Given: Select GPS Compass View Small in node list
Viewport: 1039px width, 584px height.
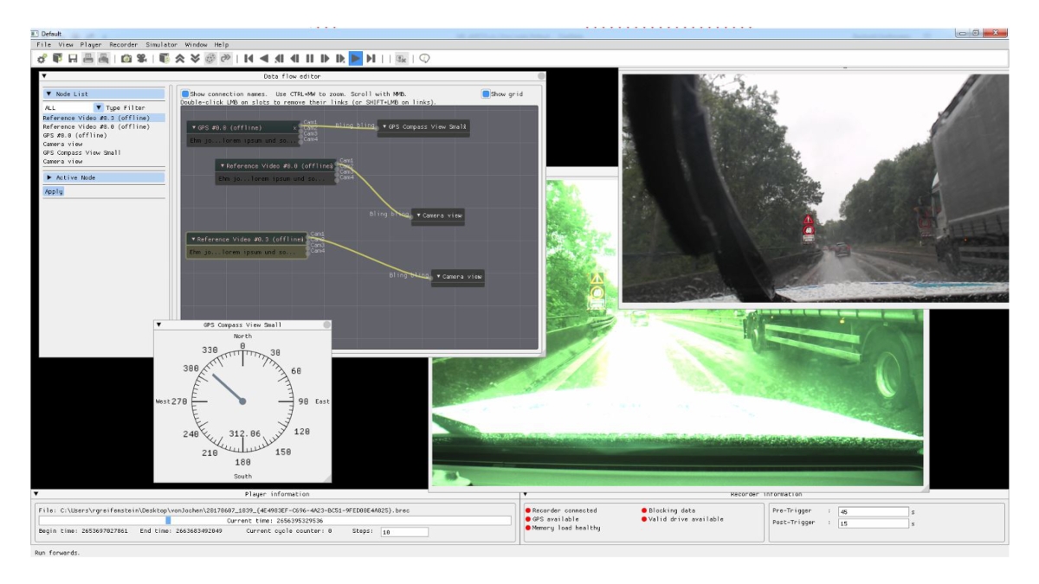Looking at the screenshot, I should 82,152.
